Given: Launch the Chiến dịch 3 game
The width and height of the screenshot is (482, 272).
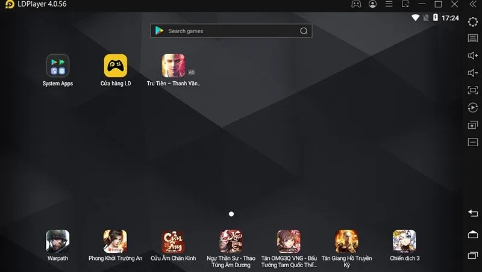Looking at the screenshot, I should pyautogui.click(x=404, y=241).
